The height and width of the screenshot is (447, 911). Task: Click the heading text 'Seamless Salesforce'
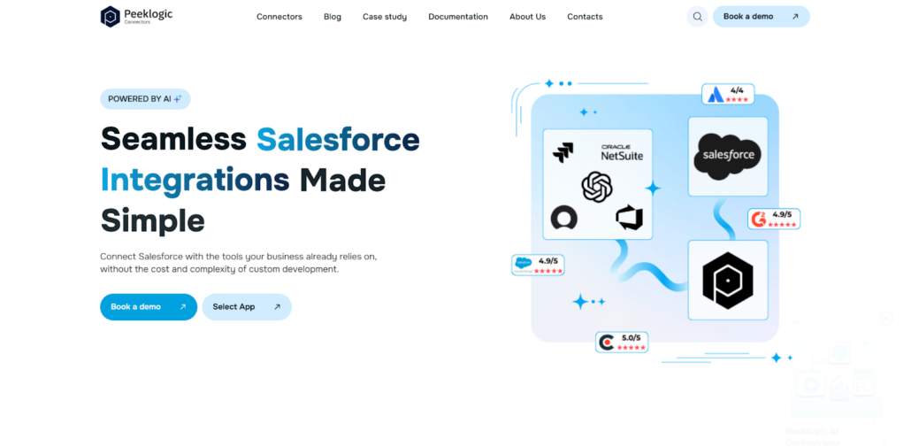coord(260,139)
